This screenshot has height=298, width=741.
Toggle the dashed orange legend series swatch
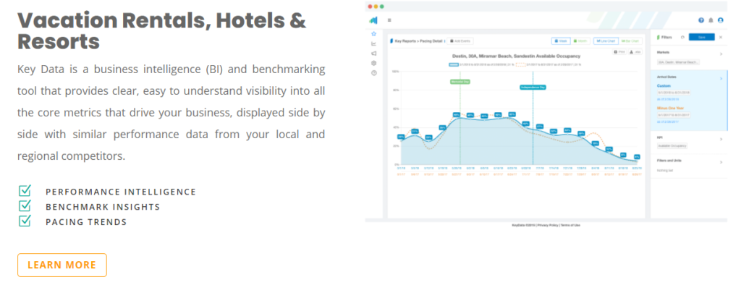[x=520, y=64]
